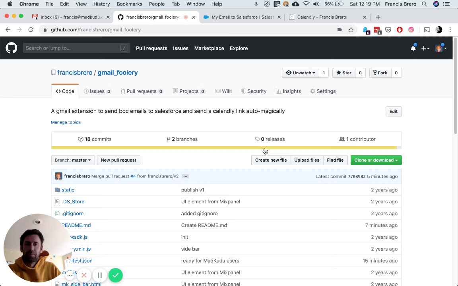Image resolution: width=458 pixels, height=286 pixels.
Task: Open the Unwatch dropdown
Action: [x=301, y=73]
